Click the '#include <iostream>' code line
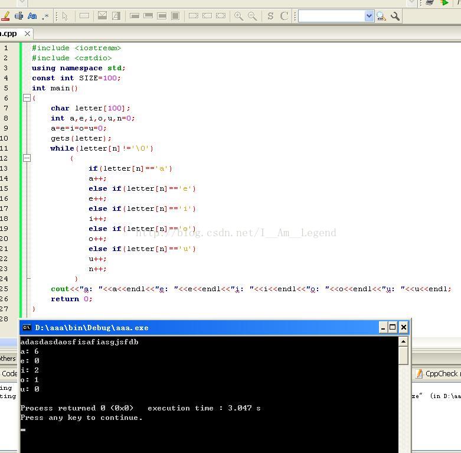This screenshot has height=453, width=461. [77, 48]
